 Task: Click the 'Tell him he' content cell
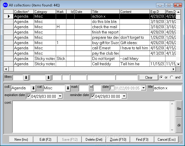[135, 64]
